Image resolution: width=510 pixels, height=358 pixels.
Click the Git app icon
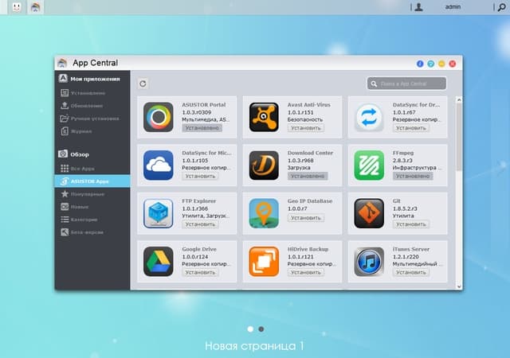(369, 213)
